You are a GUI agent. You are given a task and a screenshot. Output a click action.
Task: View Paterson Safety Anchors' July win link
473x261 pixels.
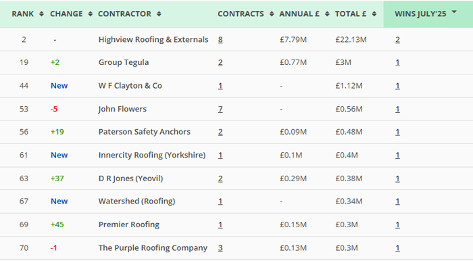397,132
